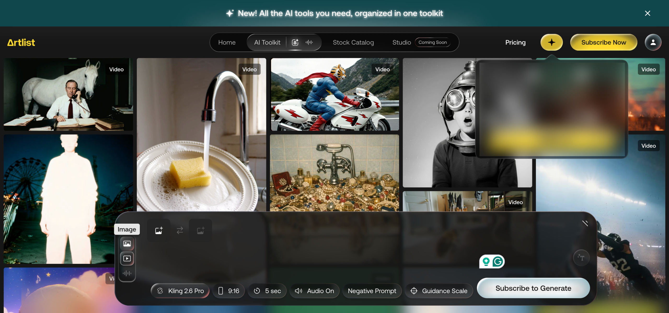
Task: Change the 9:16 aspect ratio
Action: click(229, 291)
